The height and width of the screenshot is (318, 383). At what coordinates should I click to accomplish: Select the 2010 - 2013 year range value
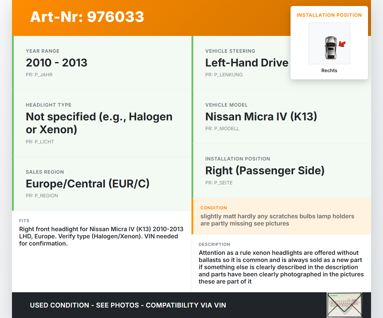57,63
